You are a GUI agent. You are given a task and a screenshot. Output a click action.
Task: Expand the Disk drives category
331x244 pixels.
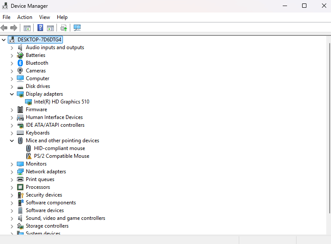pyautogui.click(x=12, y=87)
